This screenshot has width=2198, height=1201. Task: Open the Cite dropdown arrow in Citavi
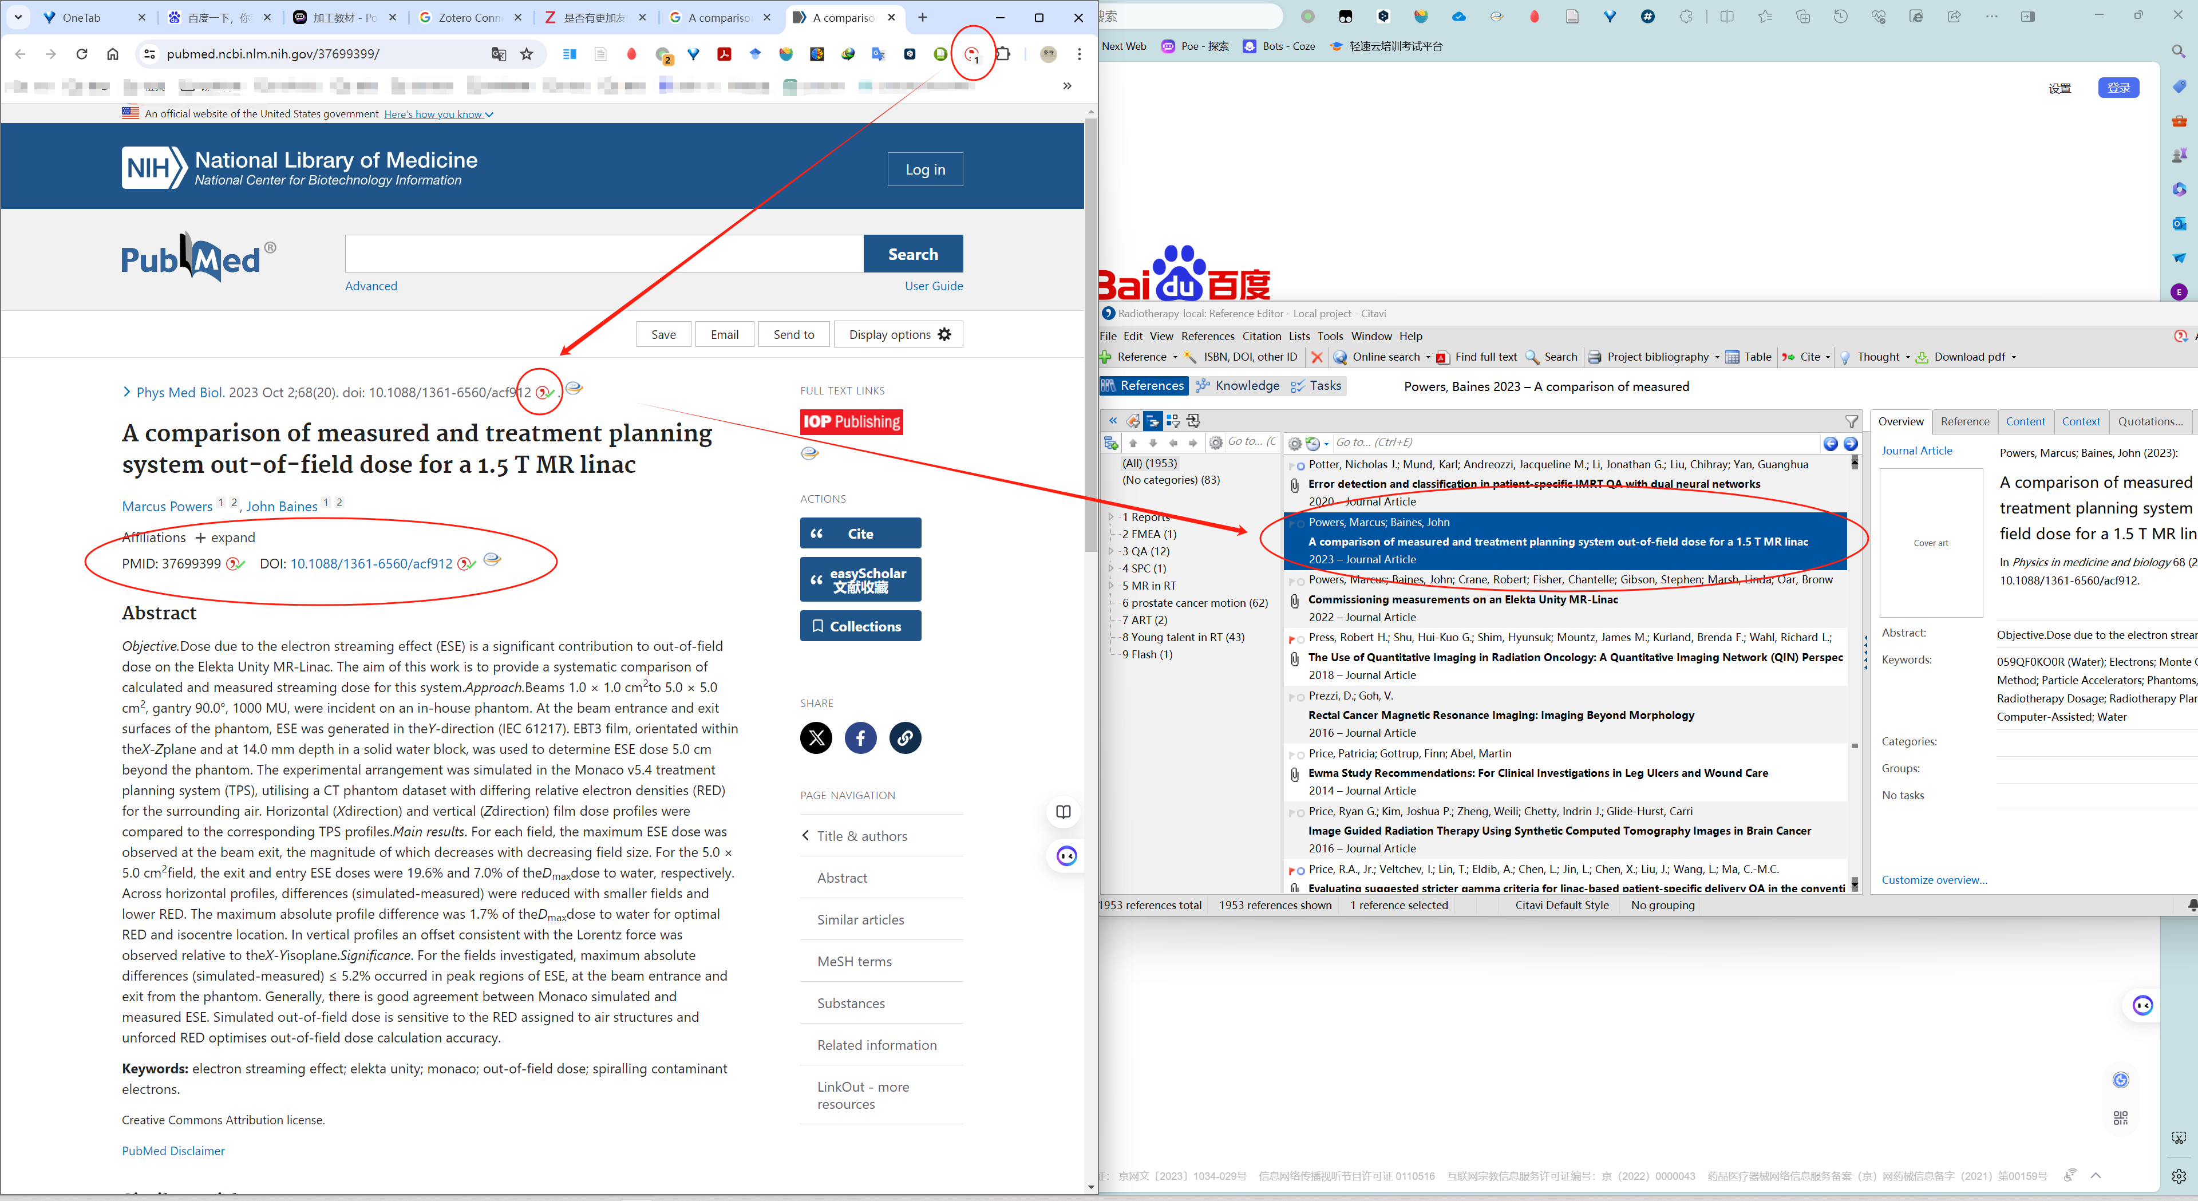click(x=1827, y=358)
